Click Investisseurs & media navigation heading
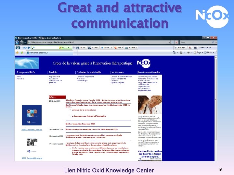This screenshot has height=175, width=234. point(149,72)
